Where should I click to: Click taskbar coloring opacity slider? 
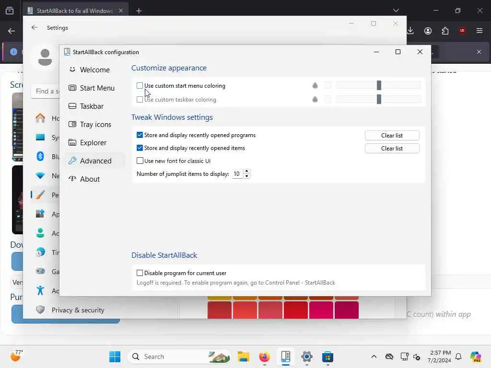click(x=378, y=99)
